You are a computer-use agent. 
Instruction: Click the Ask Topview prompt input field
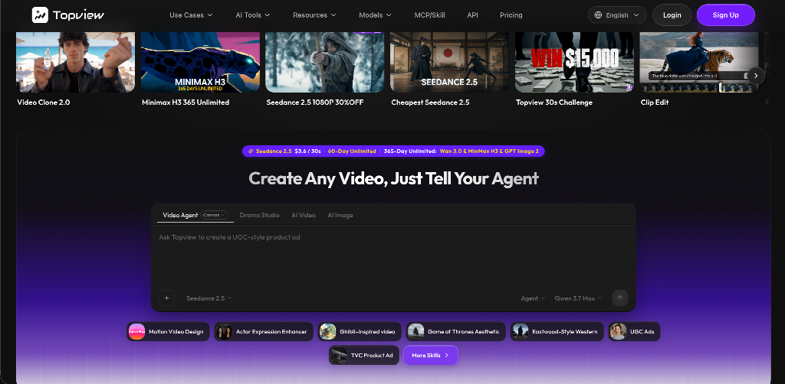tap(393, 255)
